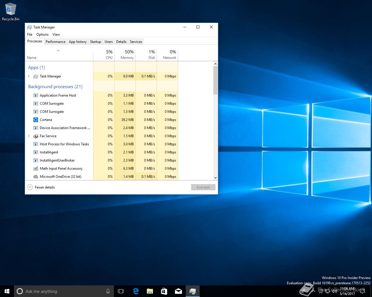This screenshot has width=372, height=297.
Task: Select the Microsoft OneDrive cloud icon
Action: click(36, 177)
